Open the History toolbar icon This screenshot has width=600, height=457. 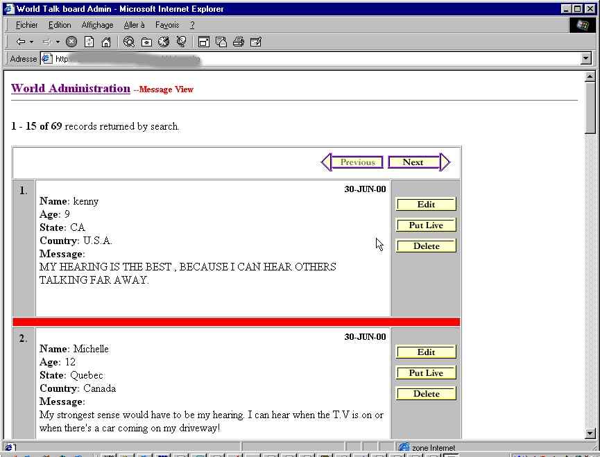coord(164,42)
